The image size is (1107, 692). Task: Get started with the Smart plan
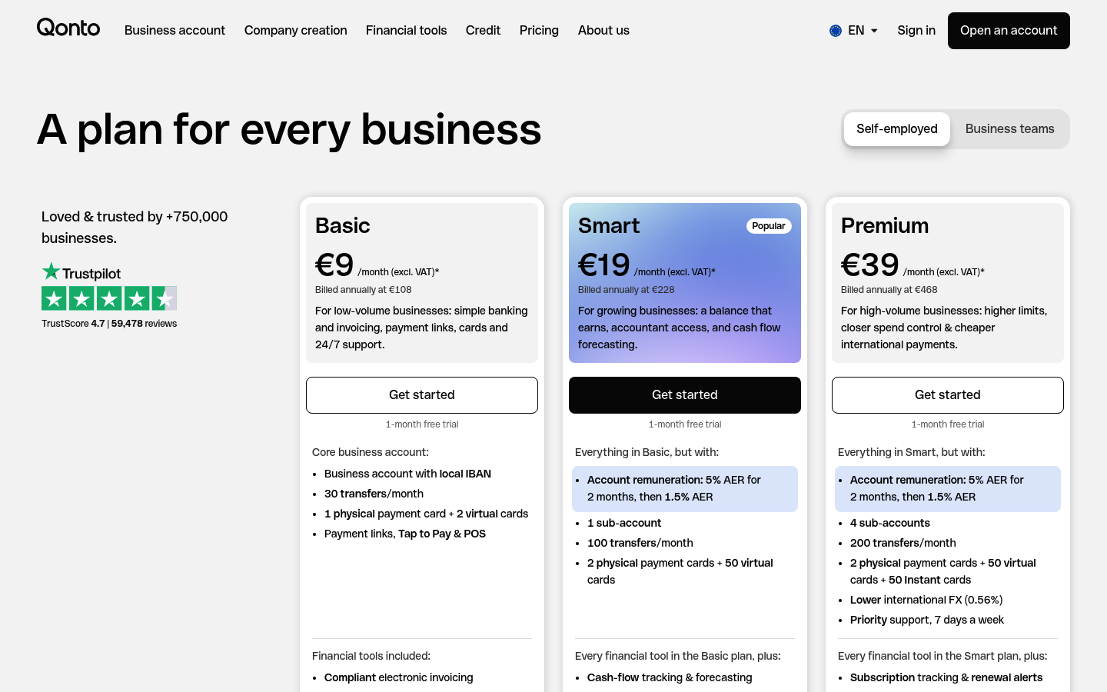(685, 395)
